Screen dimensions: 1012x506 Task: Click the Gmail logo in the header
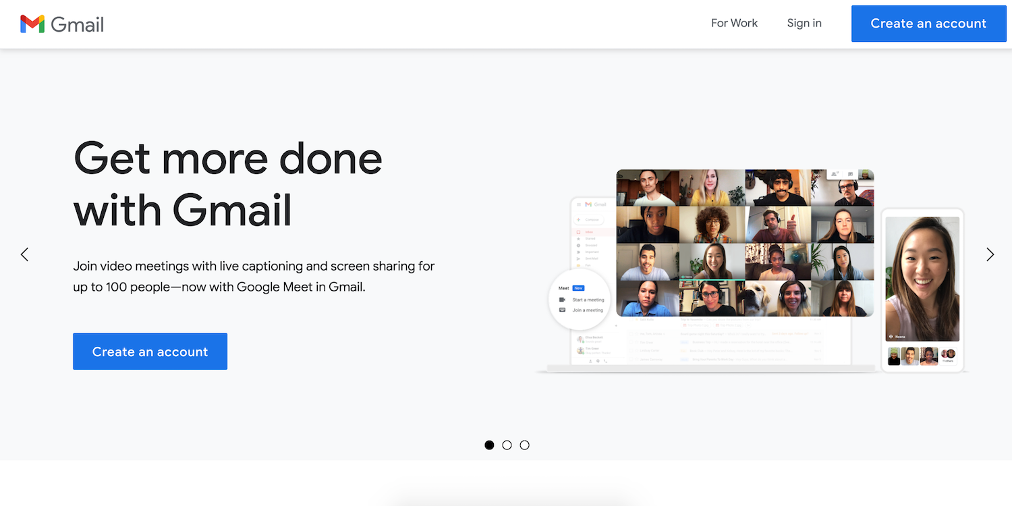click(62, 24)
